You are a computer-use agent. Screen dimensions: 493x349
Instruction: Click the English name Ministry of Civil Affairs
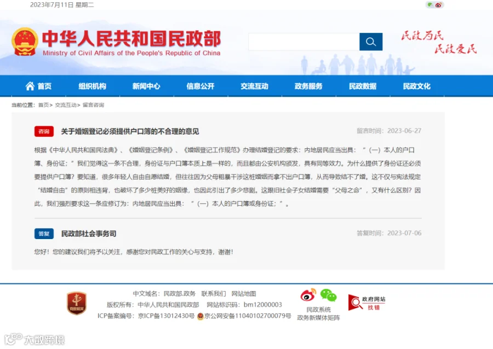click(131, 53)
